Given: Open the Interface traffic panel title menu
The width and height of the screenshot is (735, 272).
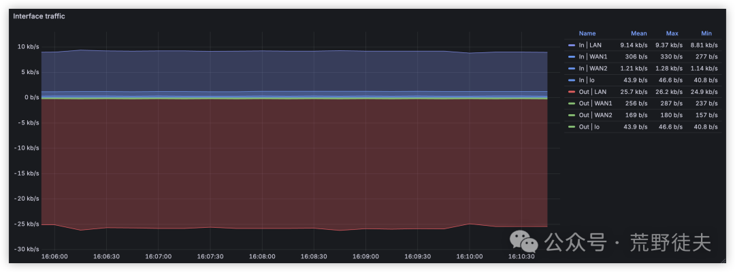Looking at the screenshot, I should pyautogui.click(x=39, y=16).
